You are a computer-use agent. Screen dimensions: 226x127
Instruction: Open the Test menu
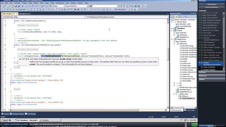tap(67, 3)
